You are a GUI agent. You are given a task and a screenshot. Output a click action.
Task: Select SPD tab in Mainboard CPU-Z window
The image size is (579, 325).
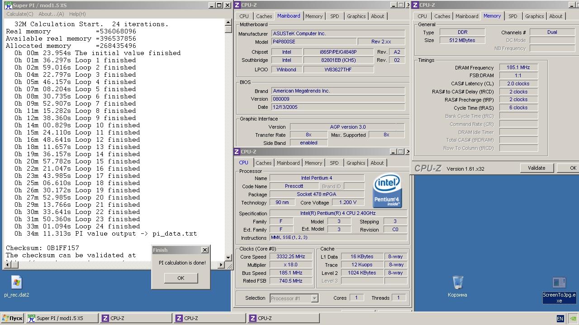pyautogui.click(x=334, y=16)
